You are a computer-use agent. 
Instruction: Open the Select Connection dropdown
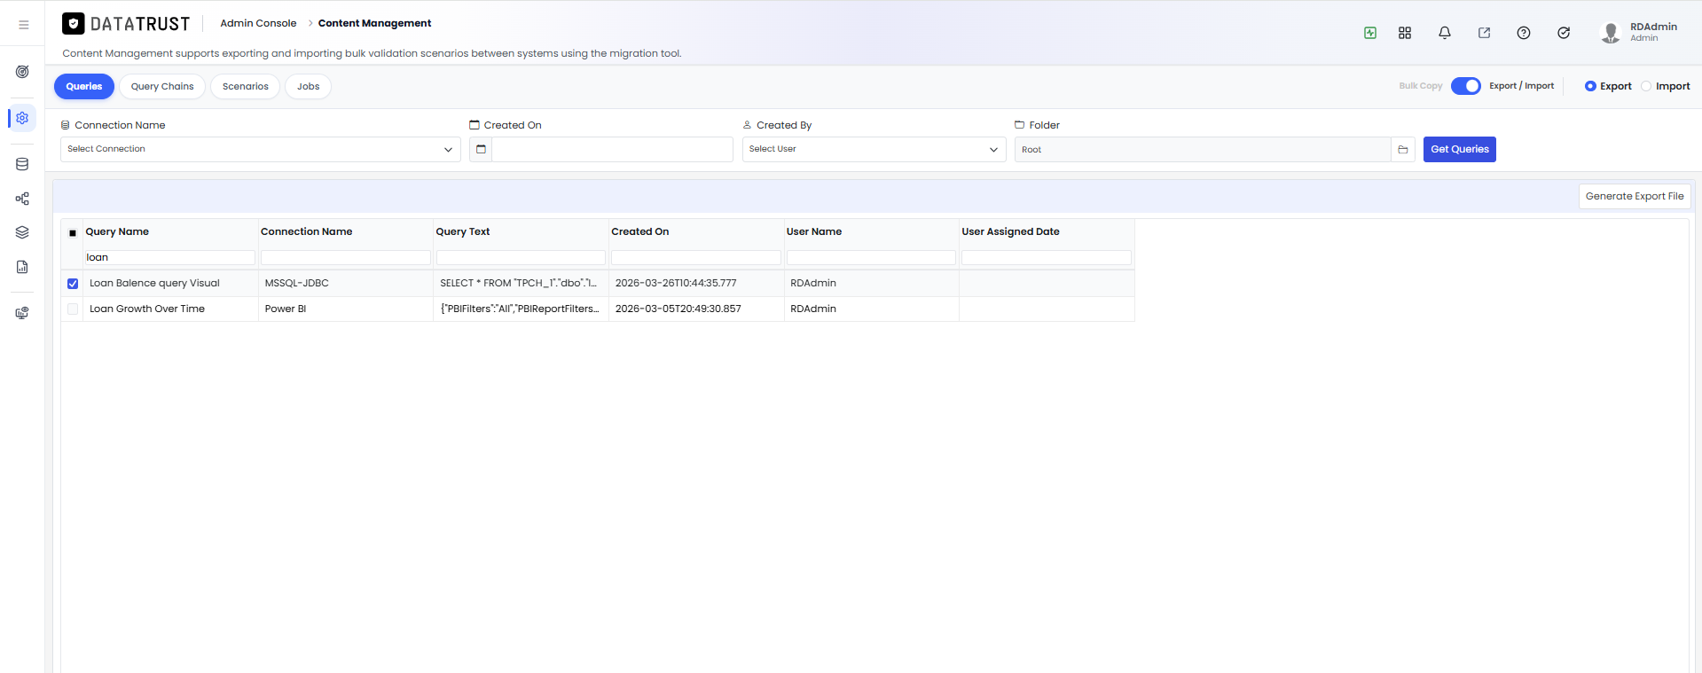261,149
